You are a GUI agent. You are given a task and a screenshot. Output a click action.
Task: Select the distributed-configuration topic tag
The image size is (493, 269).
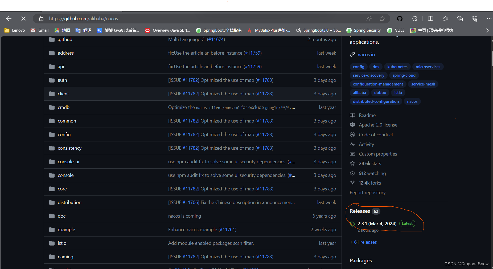[376, 101]
